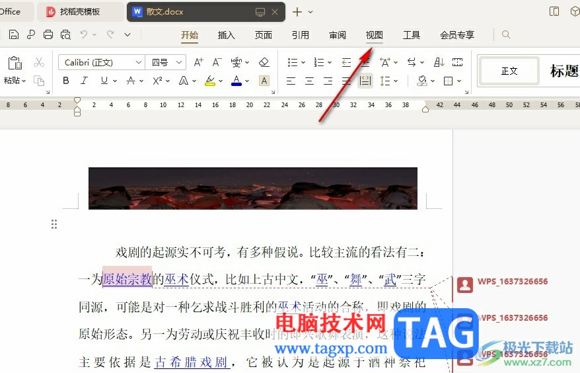Image resolution: width=580 pixels, height=373 pixels.
Task: Click the Redo icon
Action: pyautogui.click(x=110, y=35)
